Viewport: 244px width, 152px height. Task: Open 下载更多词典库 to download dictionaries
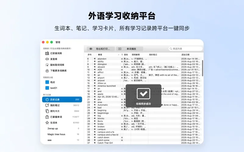56,71
